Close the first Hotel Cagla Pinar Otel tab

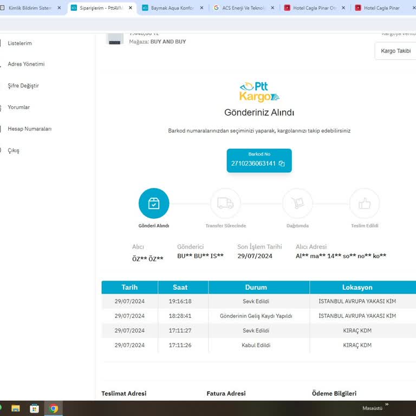pyautogui.click(x=343, y=8)
